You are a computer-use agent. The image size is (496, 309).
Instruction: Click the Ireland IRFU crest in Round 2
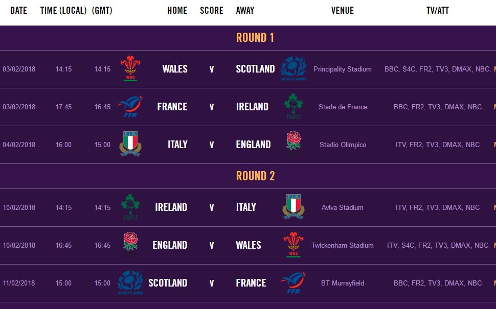[x=130, y=207]
